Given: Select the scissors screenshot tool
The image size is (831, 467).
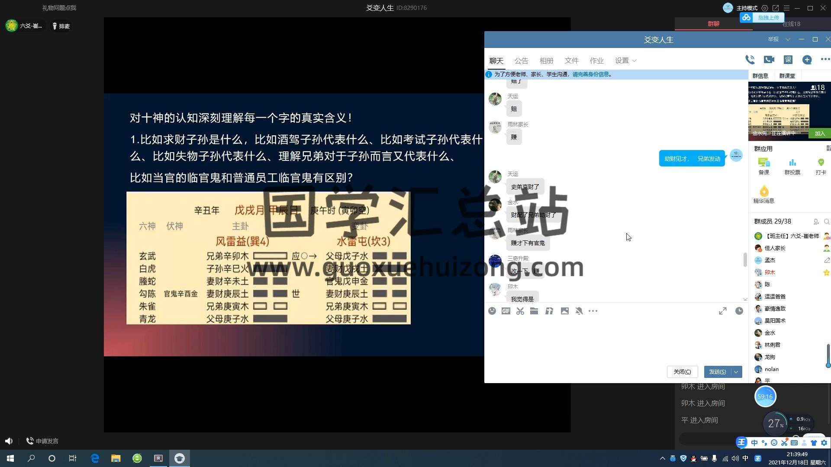Looking at the screenshot, I should pos(520,311).
